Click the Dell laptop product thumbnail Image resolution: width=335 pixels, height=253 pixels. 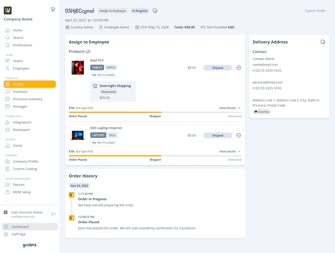click(77, 135)
